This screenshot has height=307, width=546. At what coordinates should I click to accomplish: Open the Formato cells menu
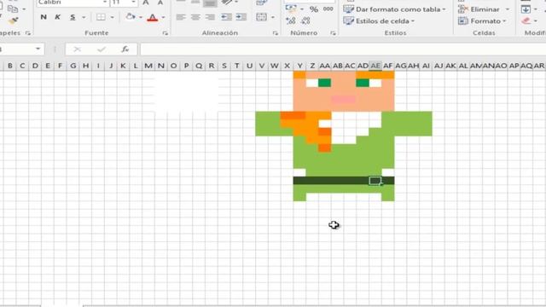pyautogui.click(x=482, y=21)
